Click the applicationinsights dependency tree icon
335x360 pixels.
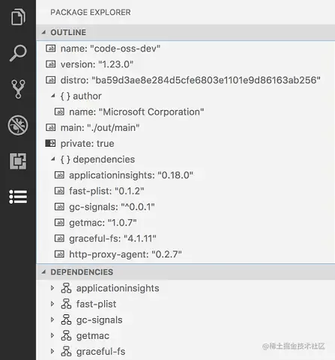pos(66,288)
